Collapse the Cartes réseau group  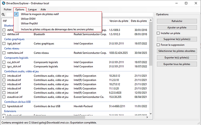click(x=12, y=48)
